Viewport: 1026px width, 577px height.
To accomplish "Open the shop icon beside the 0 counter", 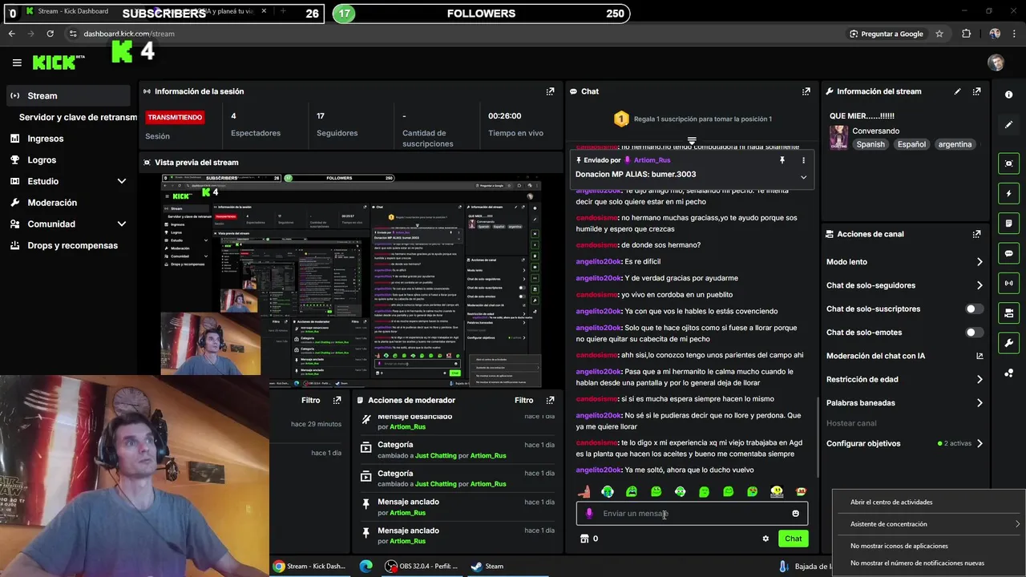I will pyautogui.click(x=584, y=539).
